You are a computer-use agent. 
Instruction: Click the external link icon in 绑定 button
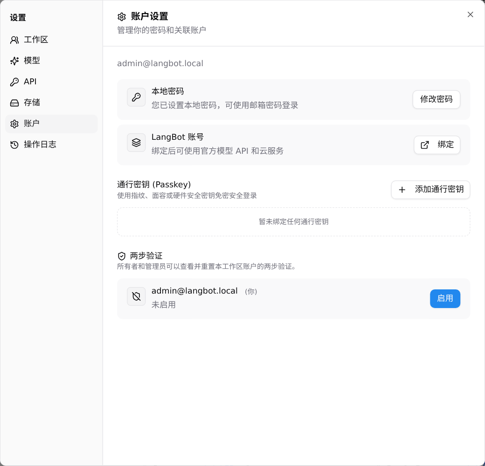point(425,144)
